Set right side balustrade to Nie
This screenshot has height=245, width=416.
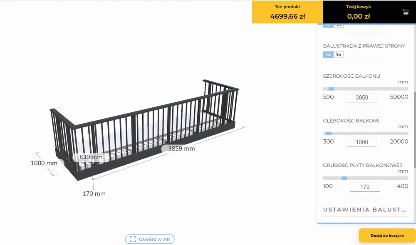point(338,54)
